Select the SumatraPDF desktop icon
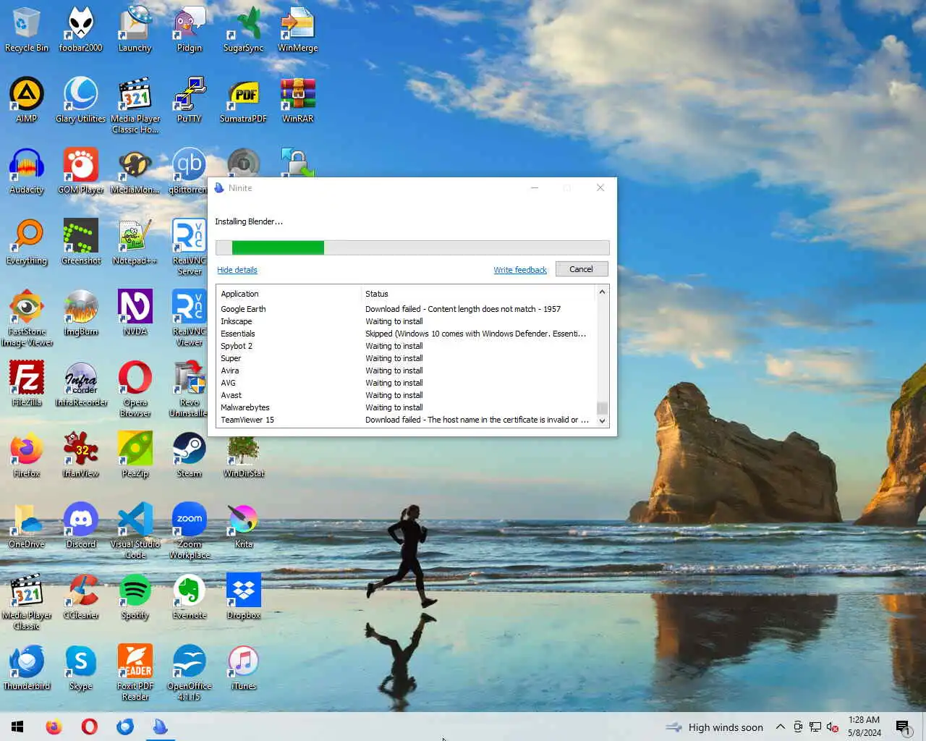Screen dimensions: 926x741 tap(243, 100)
